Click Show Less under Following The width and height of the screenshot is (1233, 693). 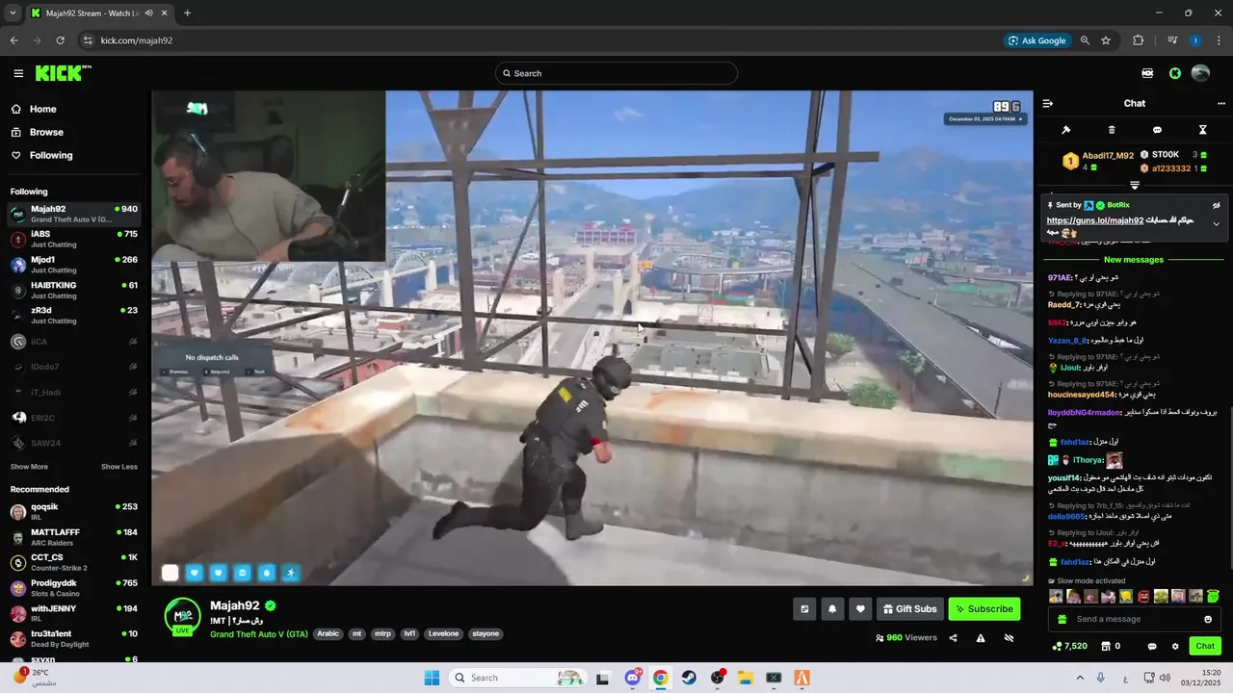pos(119,467)
